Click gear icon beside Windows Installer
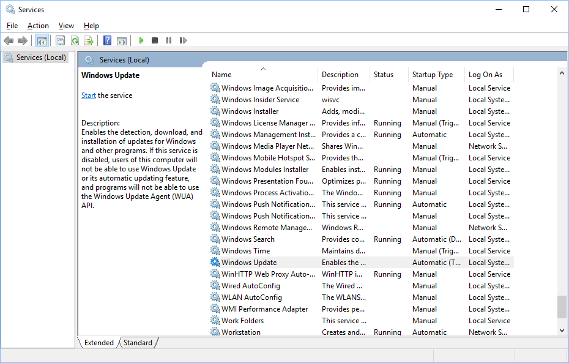Image resolution: width=569 pixels, height=363 pixels. pyautogui.click(x=215, y=111)
